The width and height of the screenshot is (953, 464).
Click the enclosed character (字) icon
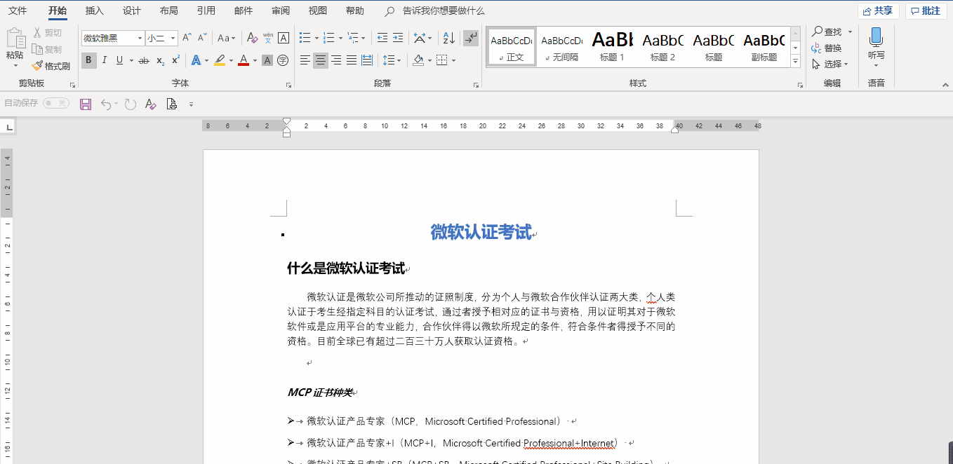click(x=283, y=61)
